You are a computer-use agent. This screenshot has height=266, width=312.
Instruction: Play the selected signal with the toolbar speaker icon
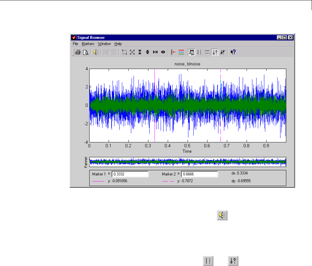click(96, 52)
